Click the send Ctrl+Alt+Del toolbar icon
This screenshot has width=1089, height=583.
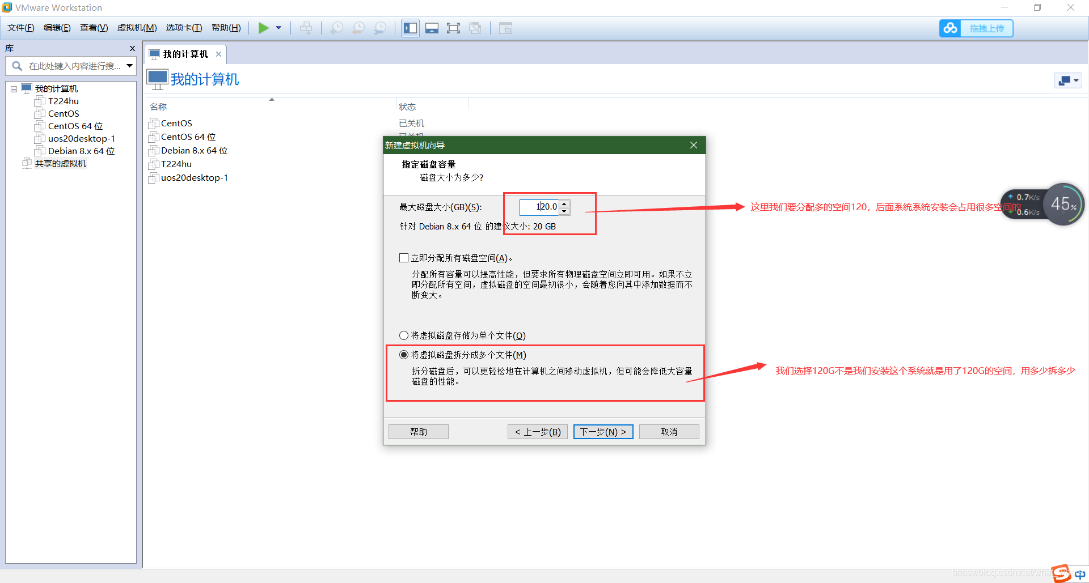point(306,28)
